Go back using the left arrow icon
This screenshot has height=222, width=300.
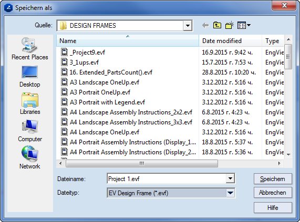pos(205,25)
